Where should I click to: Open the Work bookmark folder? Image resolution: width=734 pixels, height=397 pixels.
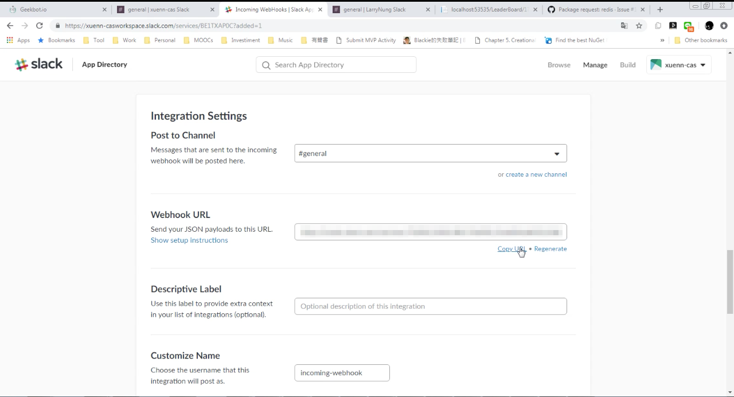pos(124,40)
